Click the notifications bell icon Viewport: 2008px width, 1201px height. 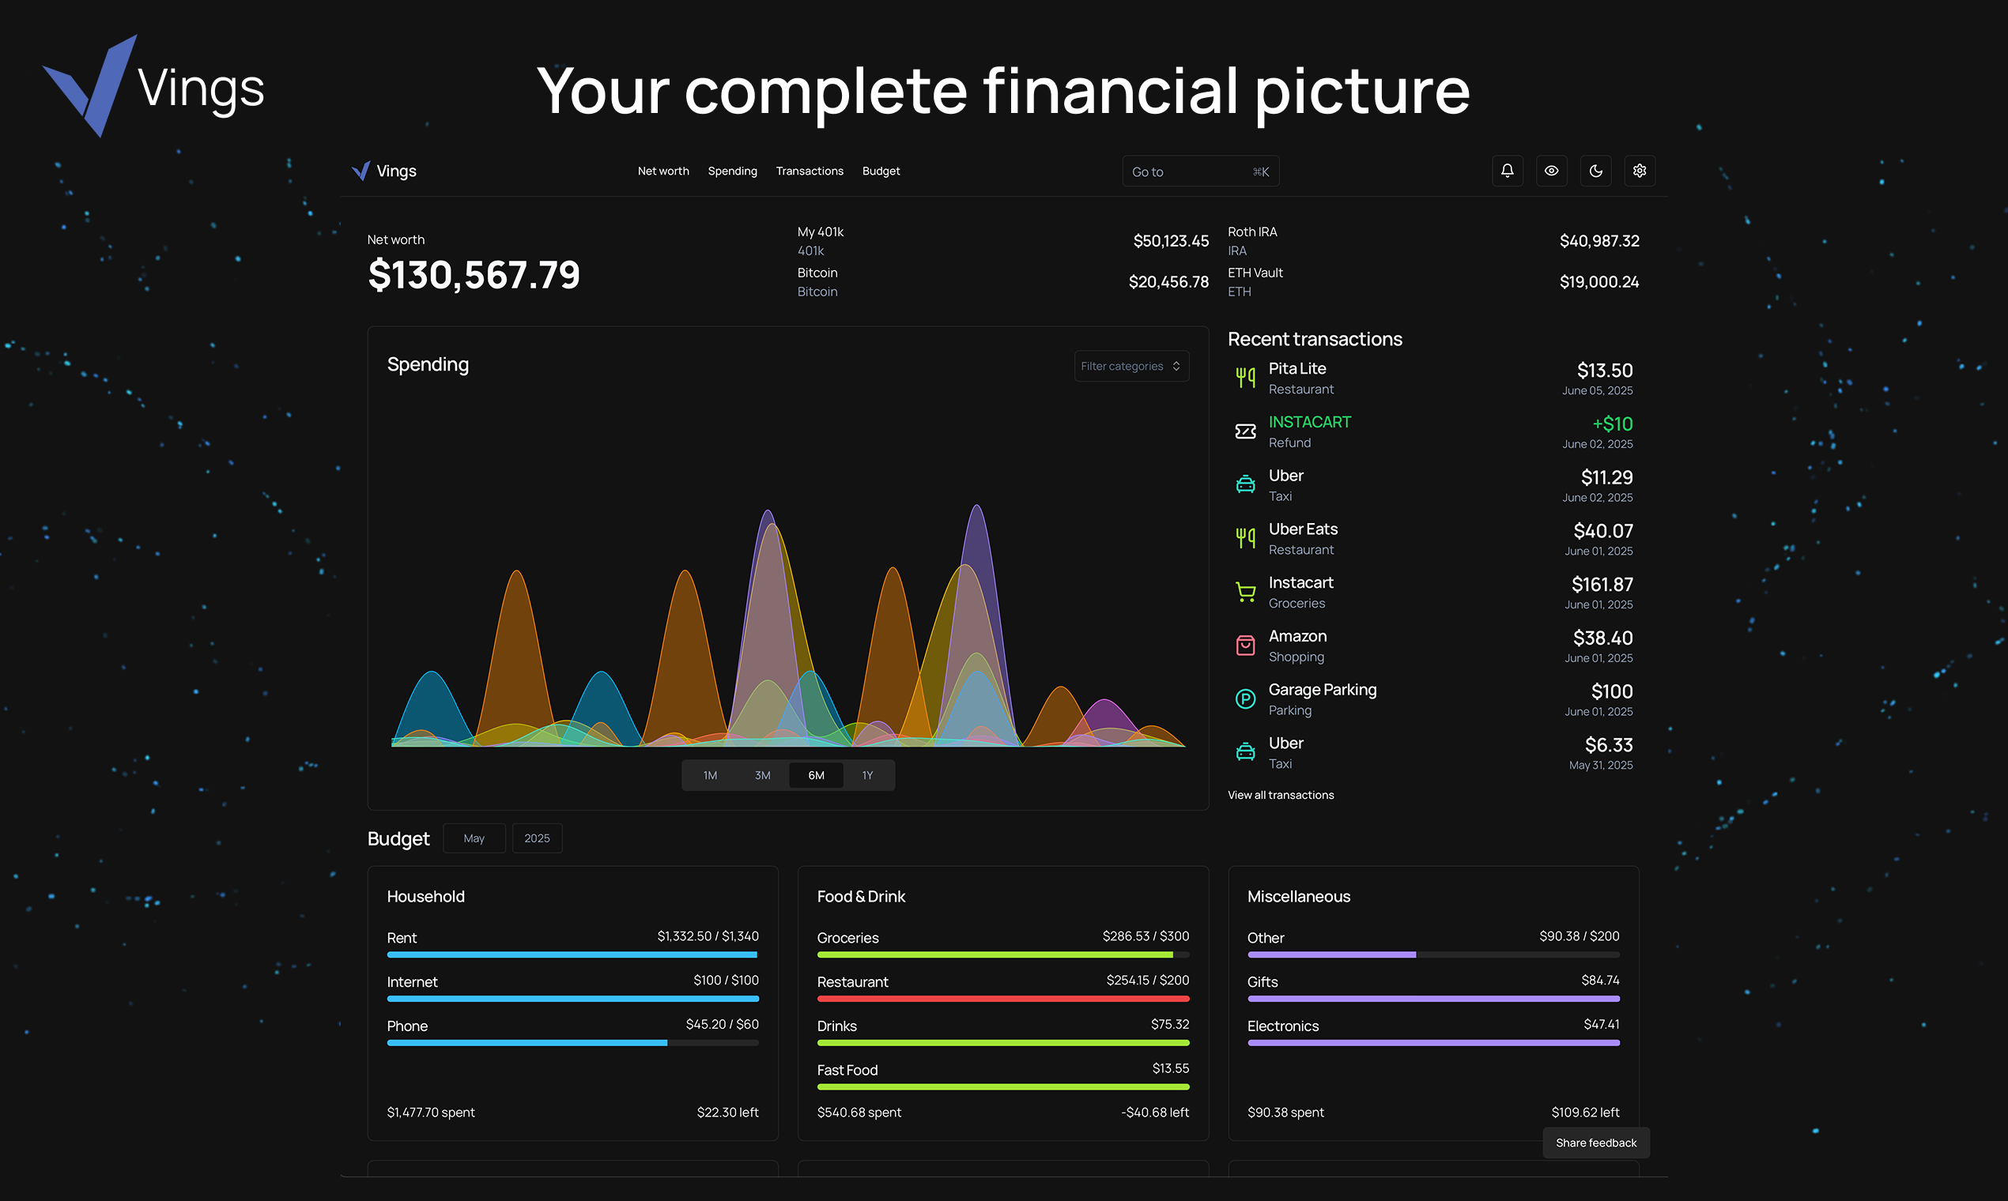1507,171
